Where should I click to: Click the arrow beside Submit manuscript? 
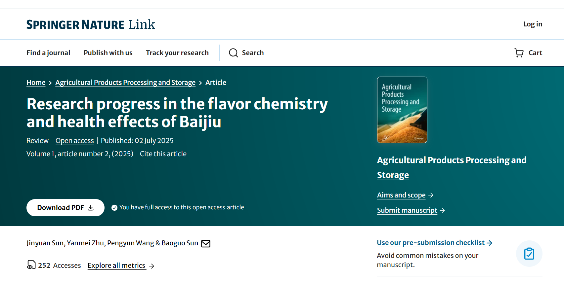443,210
